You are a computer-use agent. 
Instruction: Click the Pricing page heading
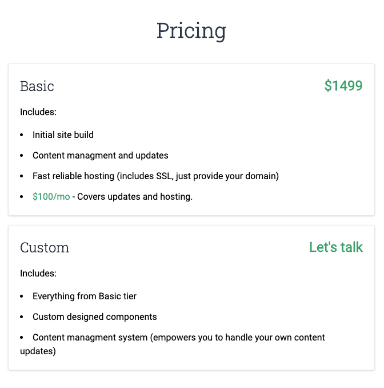point(191,30)
